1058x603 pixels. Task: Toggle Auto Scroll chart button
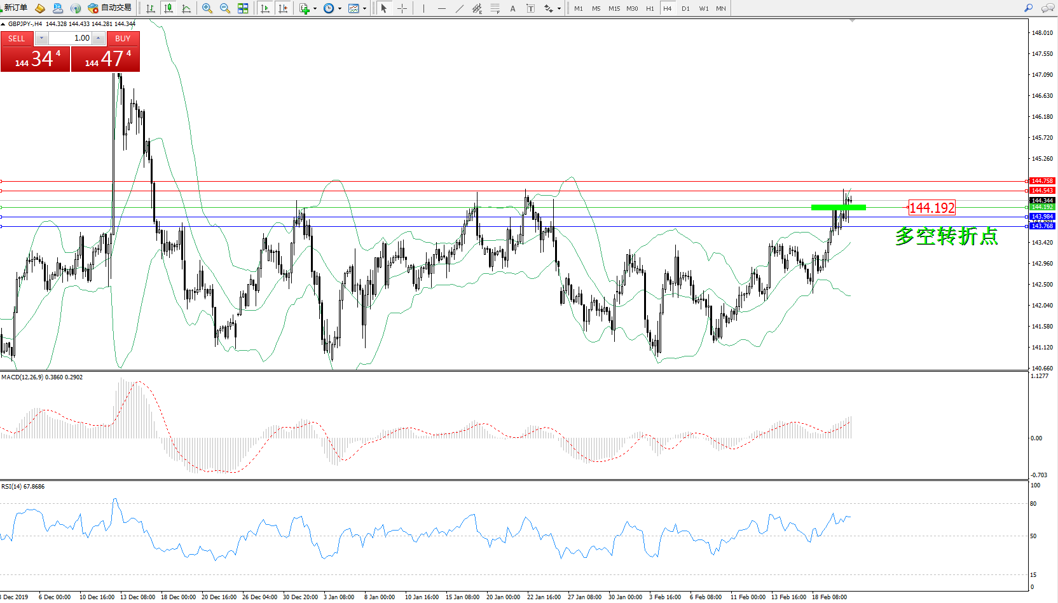[265, 8]
